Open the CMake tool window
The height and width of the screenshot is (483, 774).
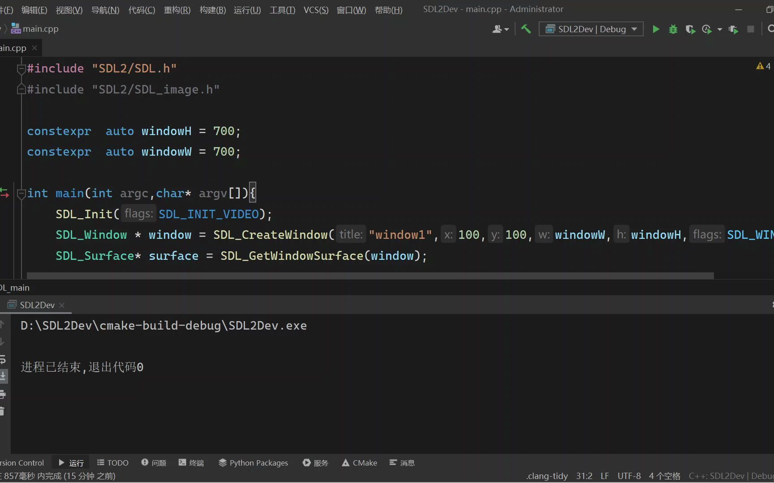(x=360, y=463)
